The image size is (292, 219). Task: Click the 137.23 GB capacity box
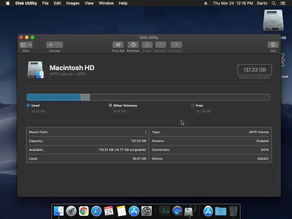(x=255, y=70)
